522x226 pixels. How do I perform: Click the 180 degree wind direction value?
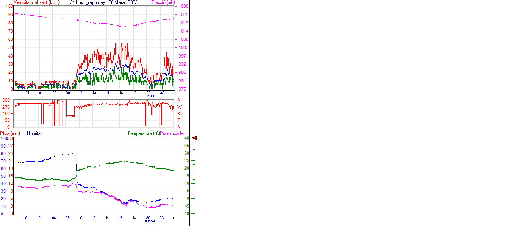(x=6, y=113)
